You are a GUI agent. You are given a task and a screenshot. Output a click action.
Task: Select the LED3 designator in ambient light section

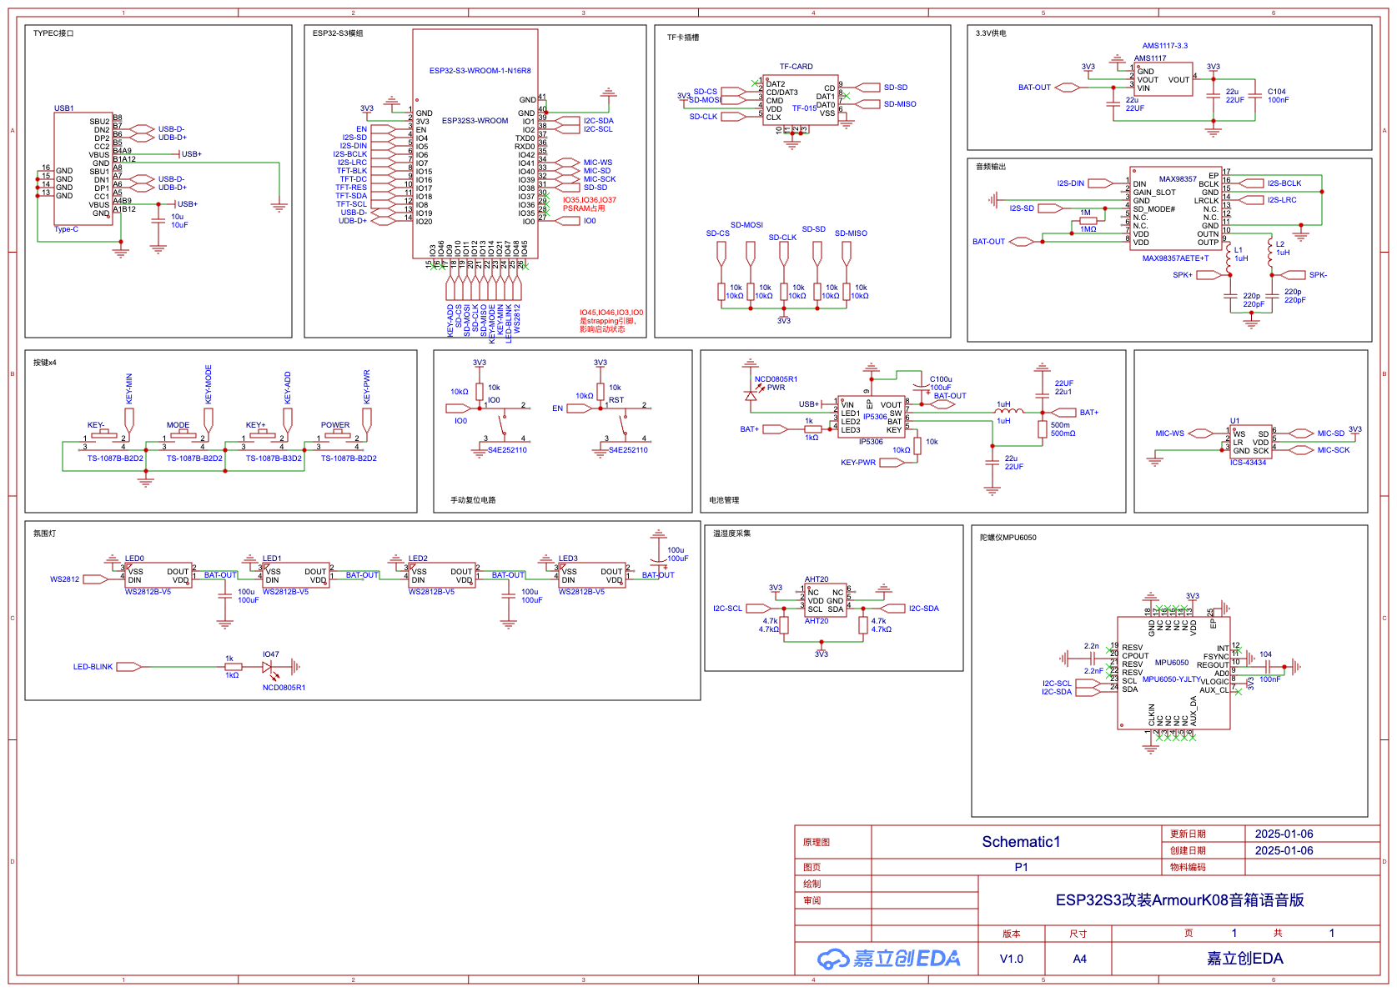[x=568, y=559]
